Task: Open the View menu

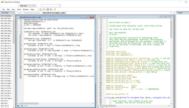Action: coord(13,9)
